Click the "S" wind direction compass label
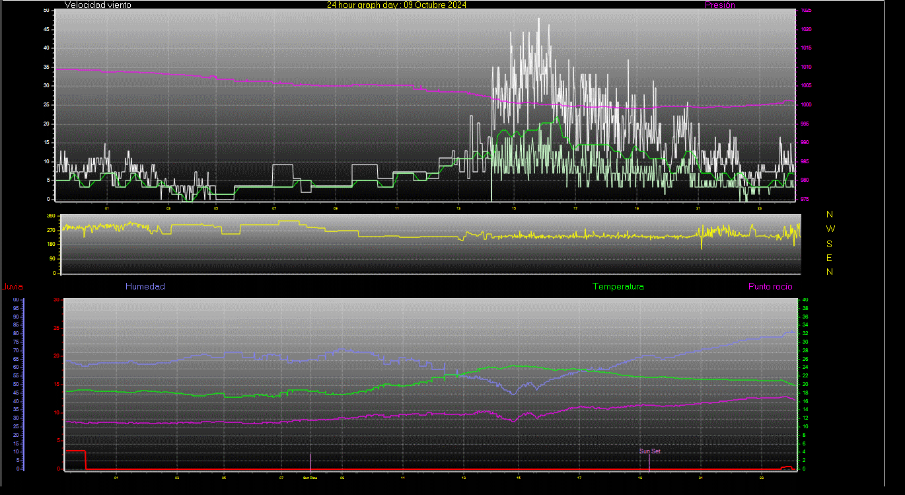905x495 pixels. 830,243
